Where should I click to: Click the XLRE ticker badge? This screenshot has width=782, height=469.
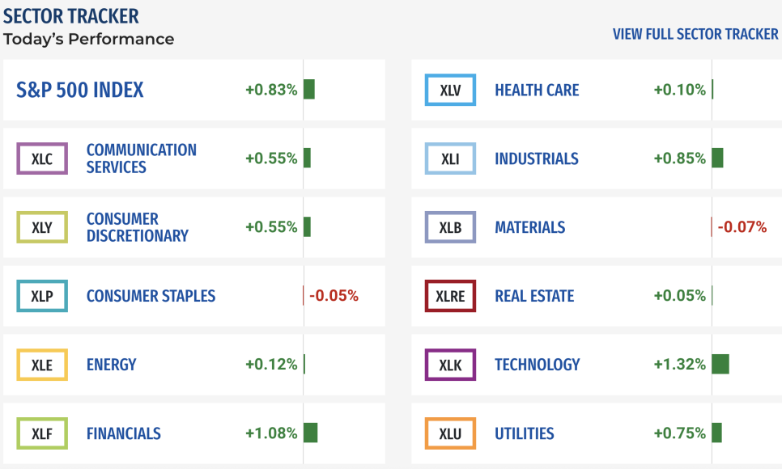pyautogui.click(x=450, y=296)
